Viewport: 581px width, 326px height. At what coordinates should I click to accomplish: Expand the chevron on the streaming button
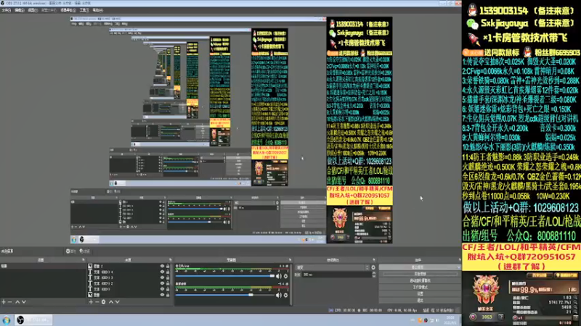click(x=459, y=267)
